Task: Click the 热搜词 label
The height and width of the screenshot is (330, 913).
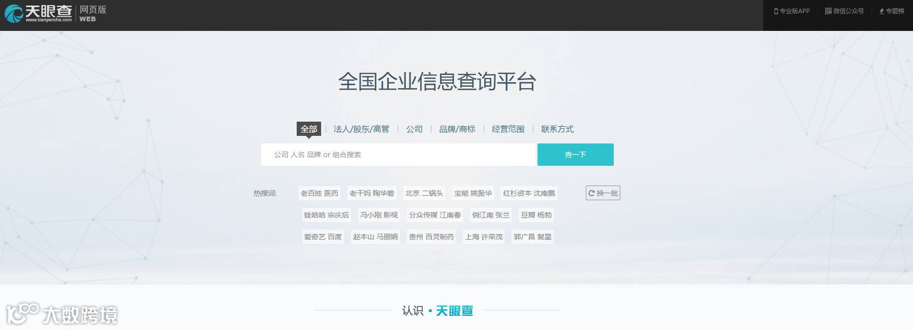Action: 265,193
